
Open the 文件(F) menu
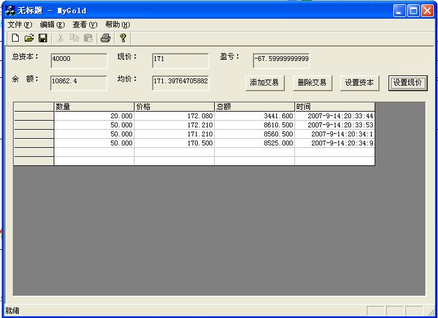tap(20, 25)
